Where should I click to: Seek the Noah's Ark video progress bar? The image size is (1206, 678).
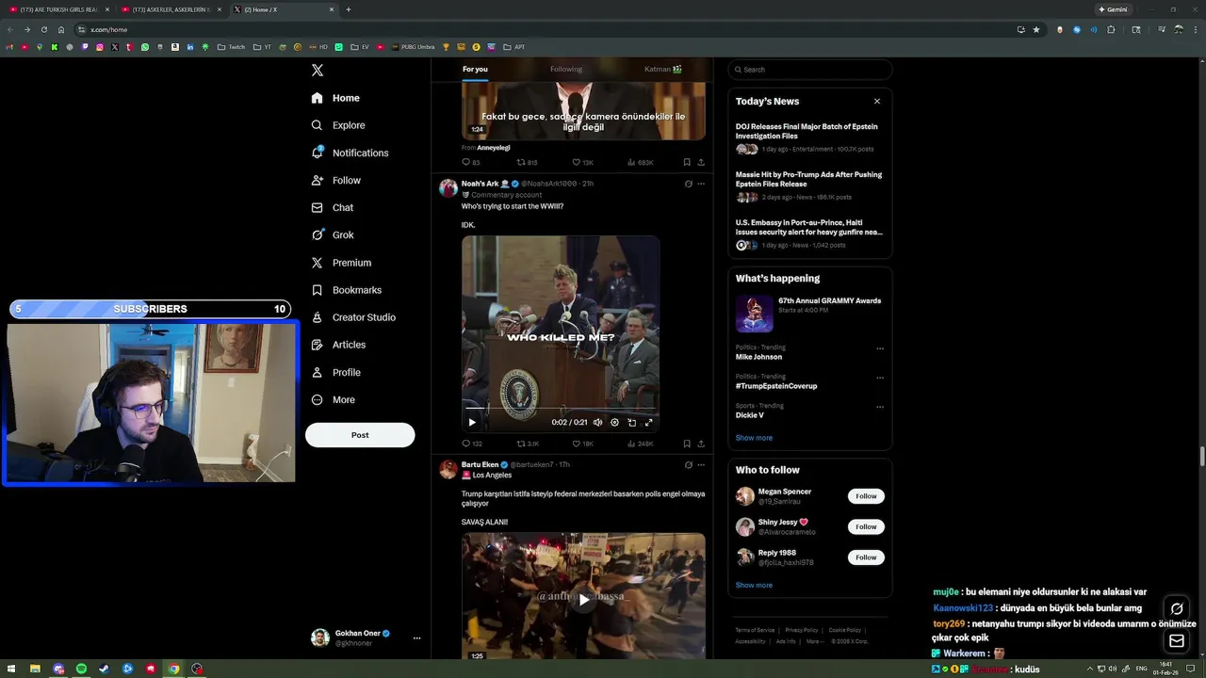(561, 409)
